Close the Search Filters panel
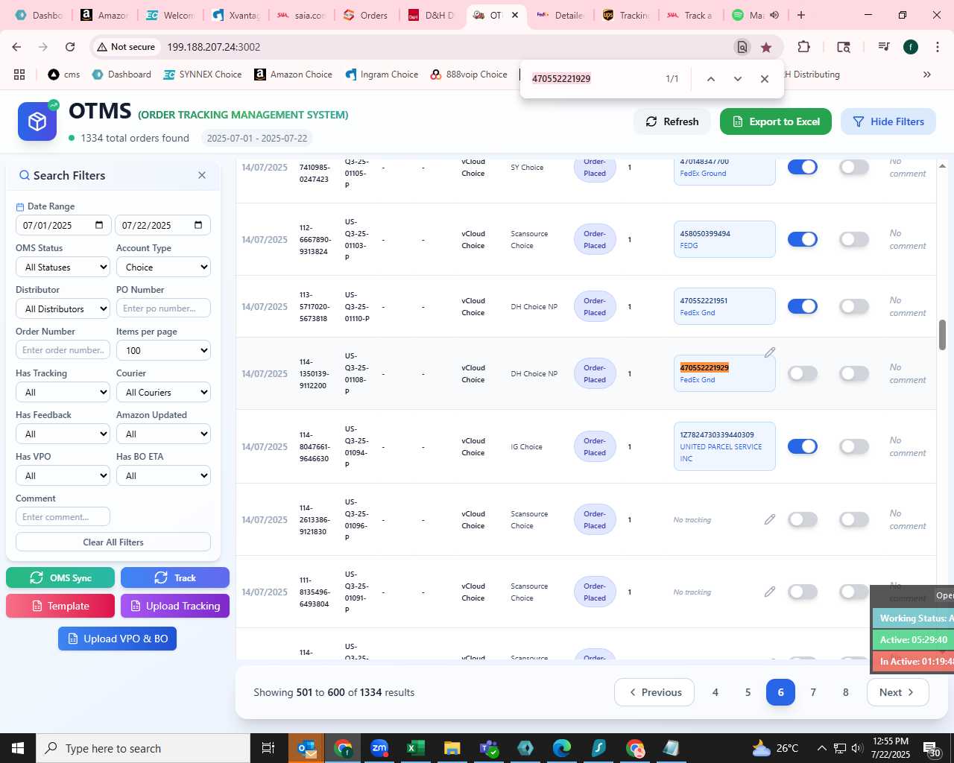This screenshot has width=954, height=763. pos(202,175)
